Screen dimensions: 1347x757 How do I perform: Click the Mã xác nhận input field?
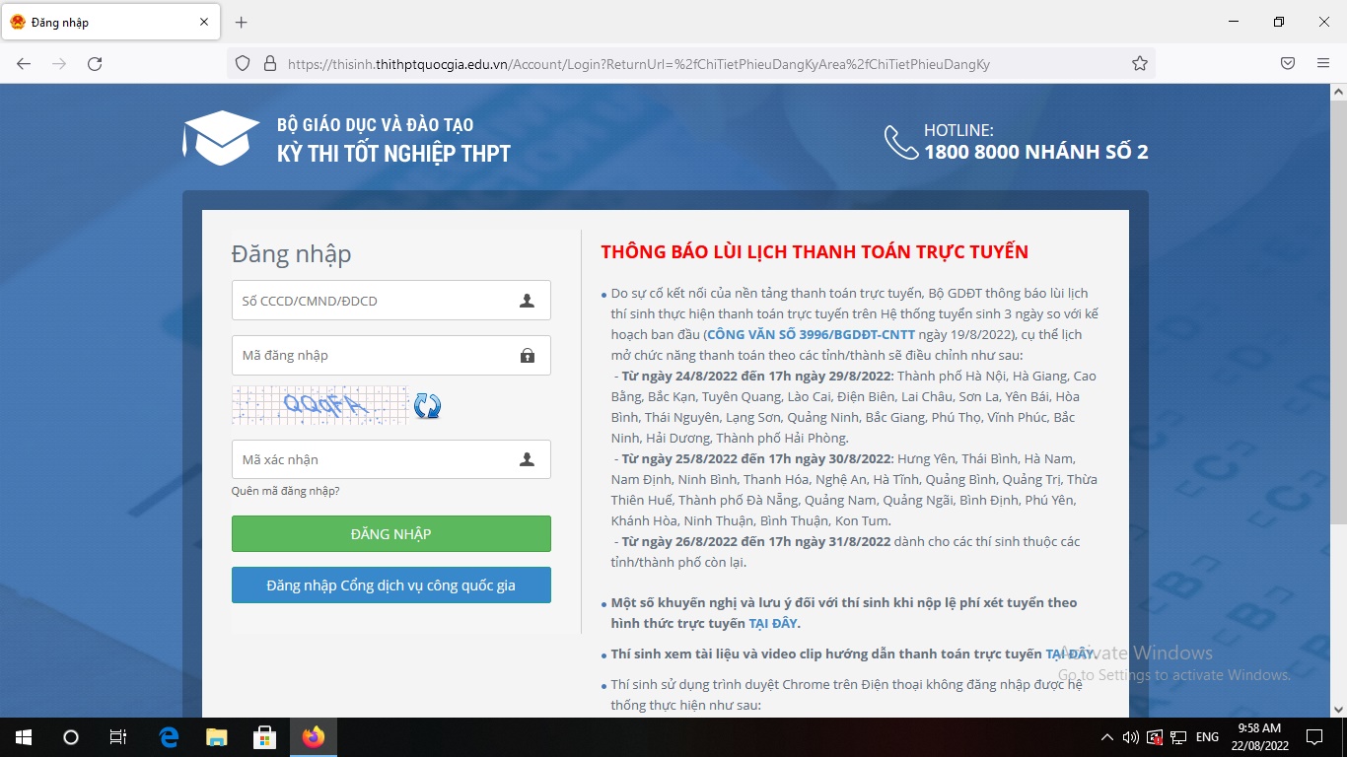click(x=375, y=459)
